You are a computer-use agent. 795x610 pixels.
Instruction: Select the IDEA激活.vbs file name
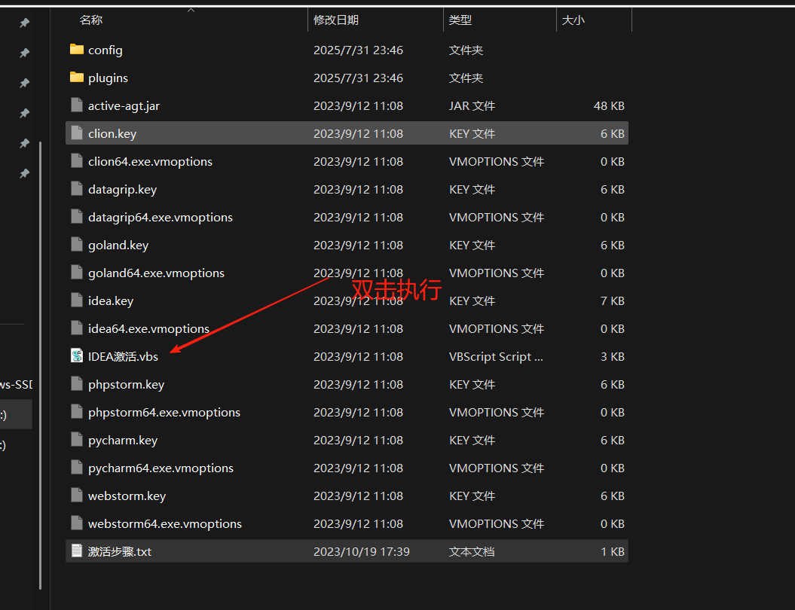click(123, 357)
